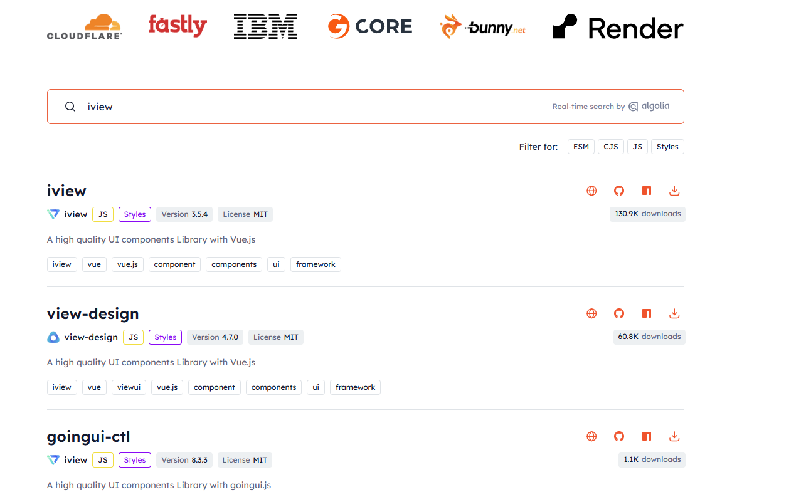Focus the search box containing iview
This screenshot has height=502, width=806.
click(x=366, y=107)
